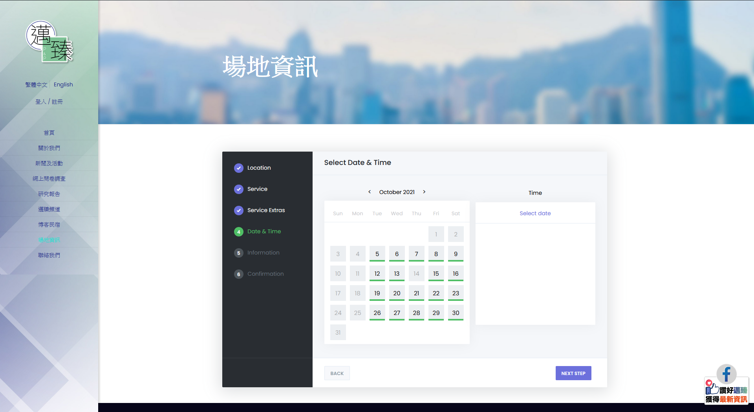This screenshot has height=412, width=754.
Task: Click the step 5 Information badge
Action: 239,253
